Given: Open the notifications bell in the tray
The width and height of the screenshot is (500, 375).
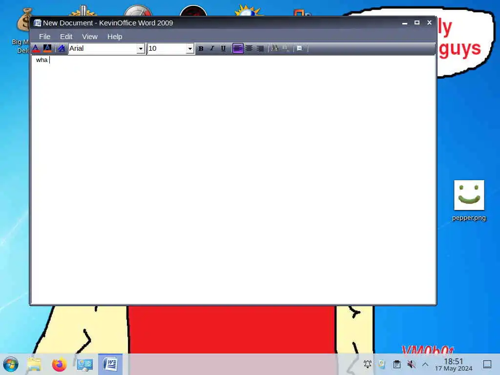Looking at the screenshot, I should point(368,364).
